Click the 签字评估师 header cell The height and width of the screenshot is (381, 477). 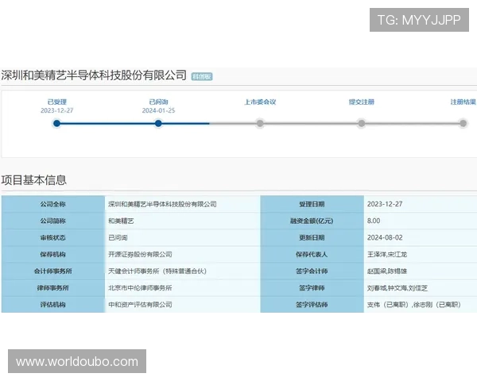[x=312, y=305]
